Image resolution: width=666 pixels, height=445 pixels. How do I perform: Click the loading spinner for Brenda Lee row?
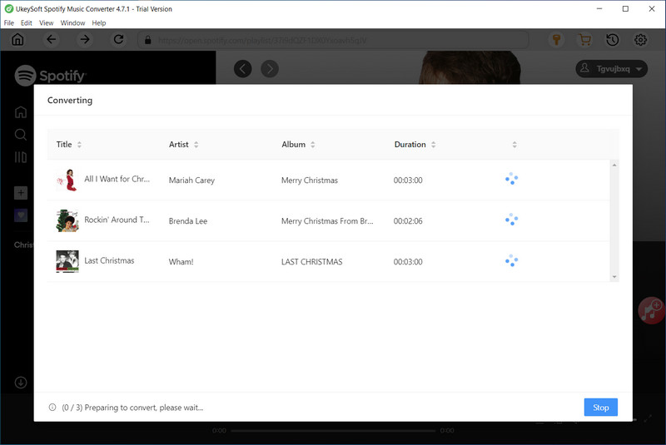pos(512,220)
